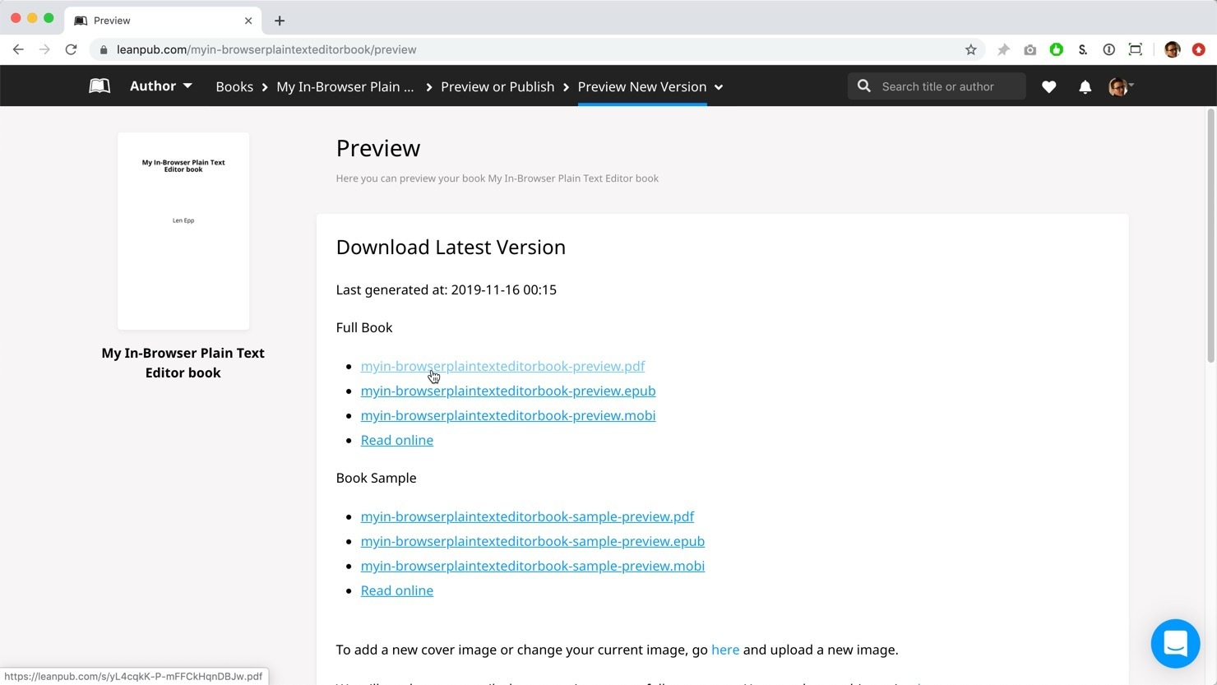Image resolution: width=1217 pixels, height=685 pixels.
Task: Open Read online under Book Sample
Action: coord(397,590)
